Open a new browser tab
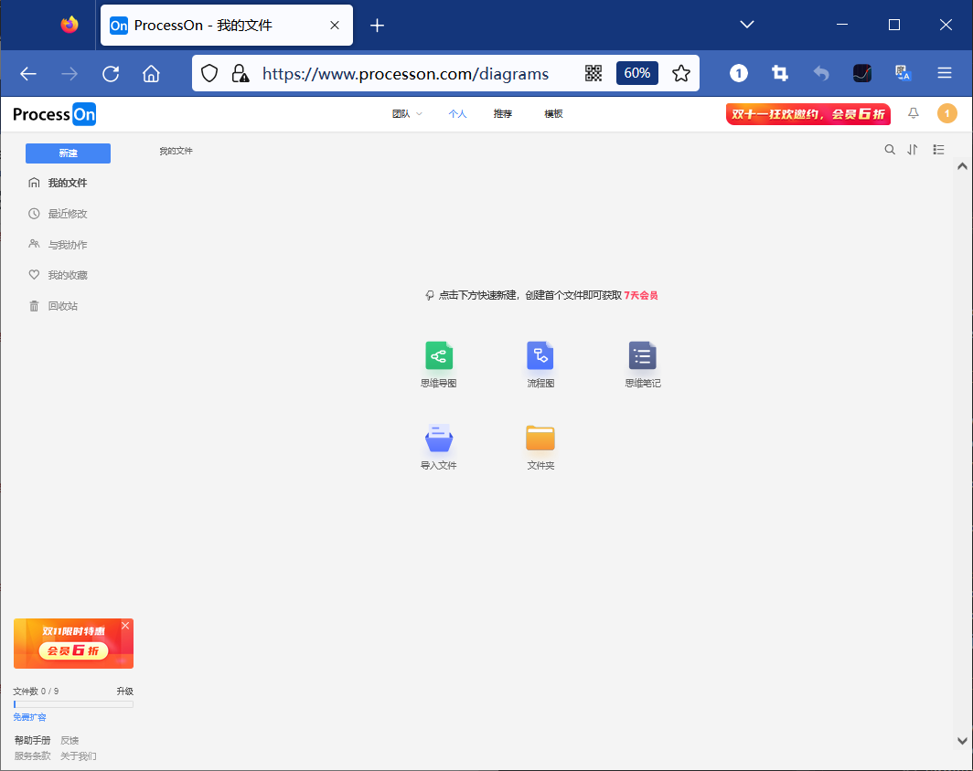973x771 pixels. [x=377, y=26]
